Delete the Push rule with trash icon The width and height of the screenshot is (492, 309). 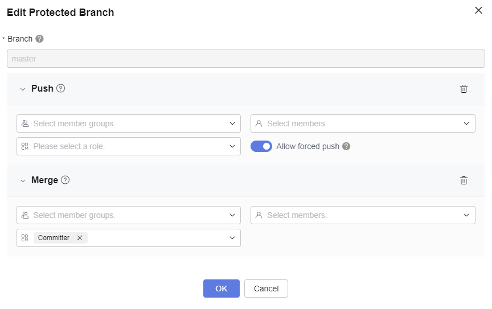tap(464, 89)
